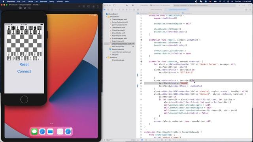Image resolution: width=253 pixels, height=142 pixels.
Task: Open the Window menu
Action: [60, 2]
